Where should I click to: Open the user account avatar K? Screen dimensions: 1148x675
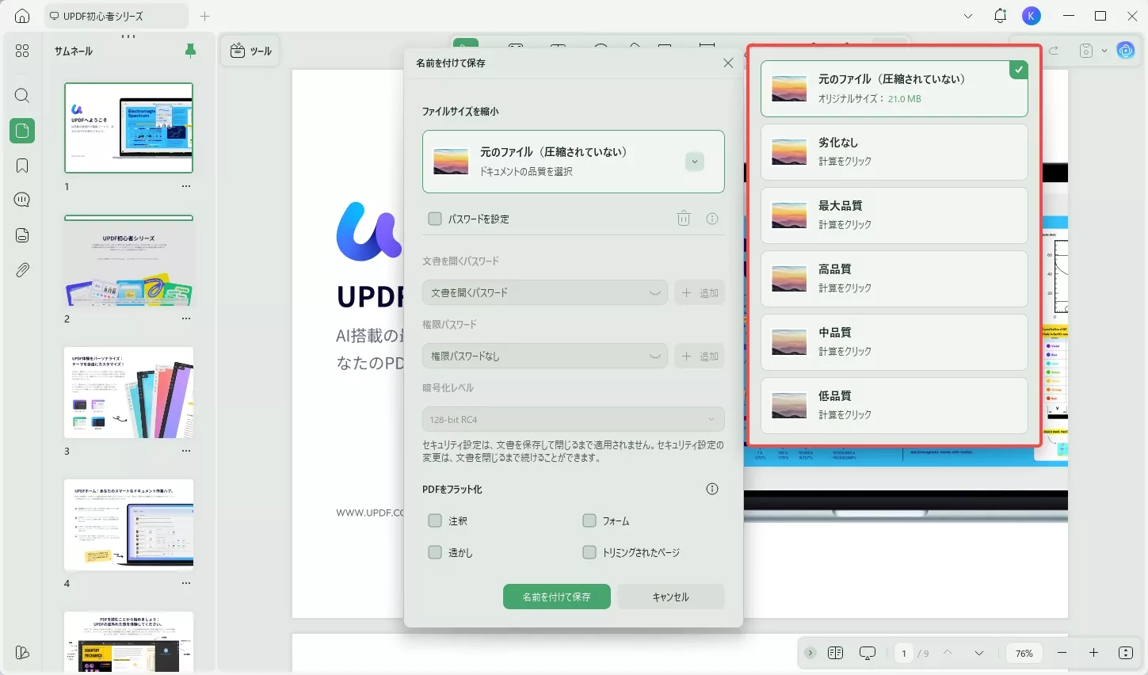pos(1031,16)
